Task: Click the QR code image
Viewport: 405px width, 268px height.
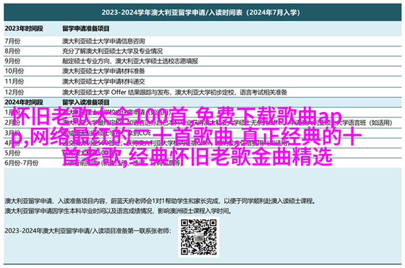Action: point(198,237)
